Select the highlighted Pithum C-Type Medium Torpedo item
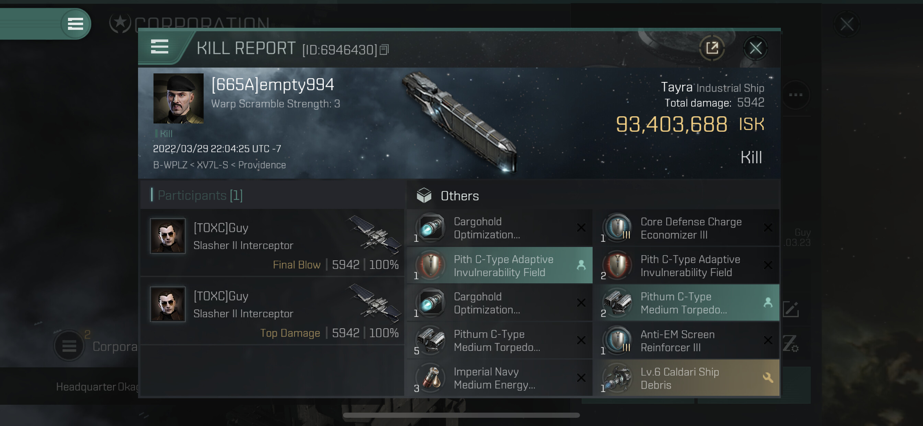Screen dimensions: 923x426 click(x=686, y=303)
